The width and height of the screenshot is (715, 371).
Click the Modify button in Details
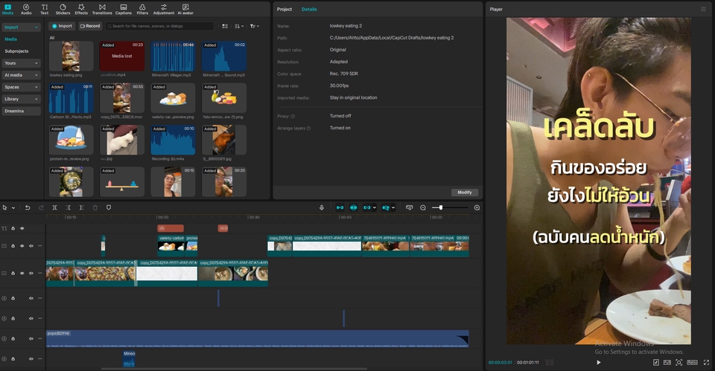464,192
